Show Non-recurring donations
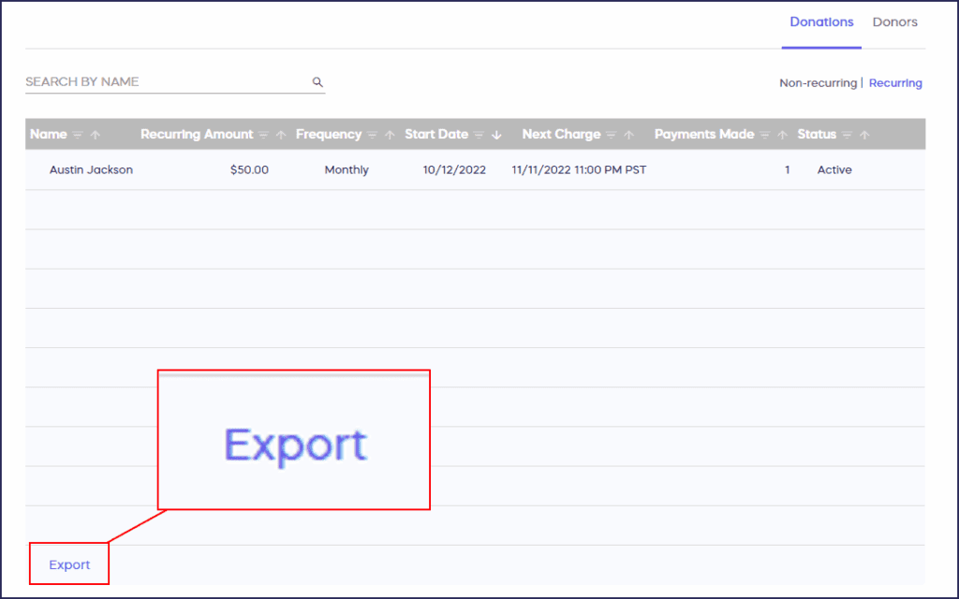The height and width of the screenshot is (599, 959). click(x=818, y=83)
